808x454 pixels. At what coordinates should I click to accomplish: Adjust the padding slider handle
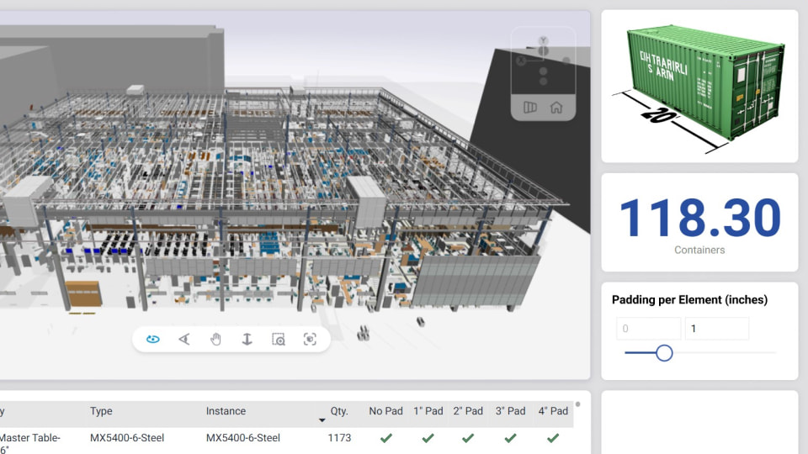tap(664, 353)
